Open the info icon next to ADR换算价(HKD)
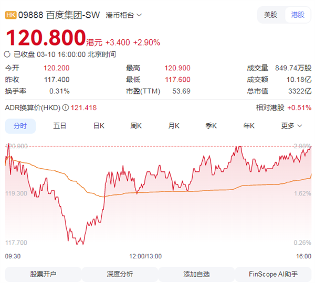315x283 pixels. pos(65,108)
